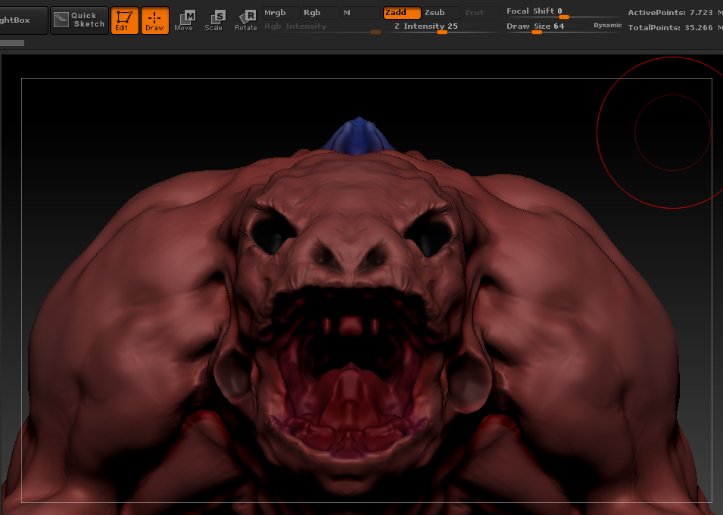Switch to Zsub sculpt mode
This screenshot has width=723, height=515.
point(441,13)
